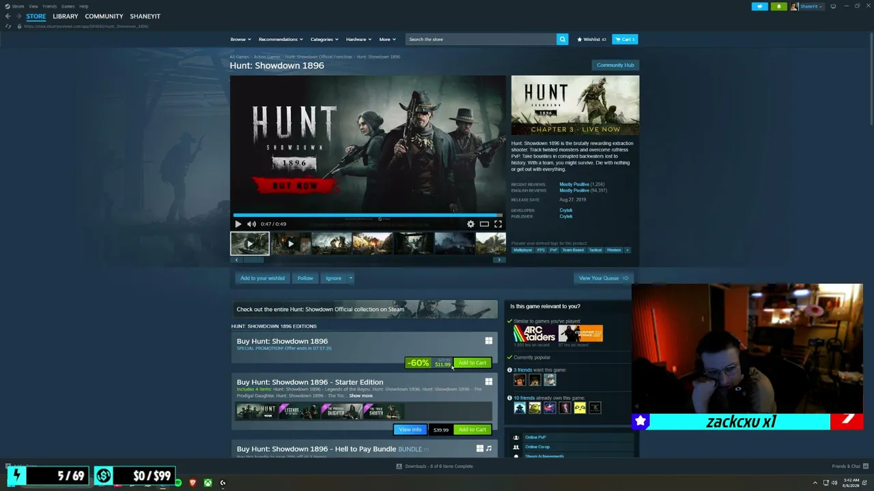Focus the store search field
Image resolution: width=874 pixels, height=491 pixels.
481,40
